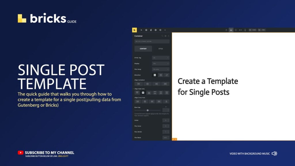Click the 'Create a Template for Single Posts' heading

pos(208,86)
